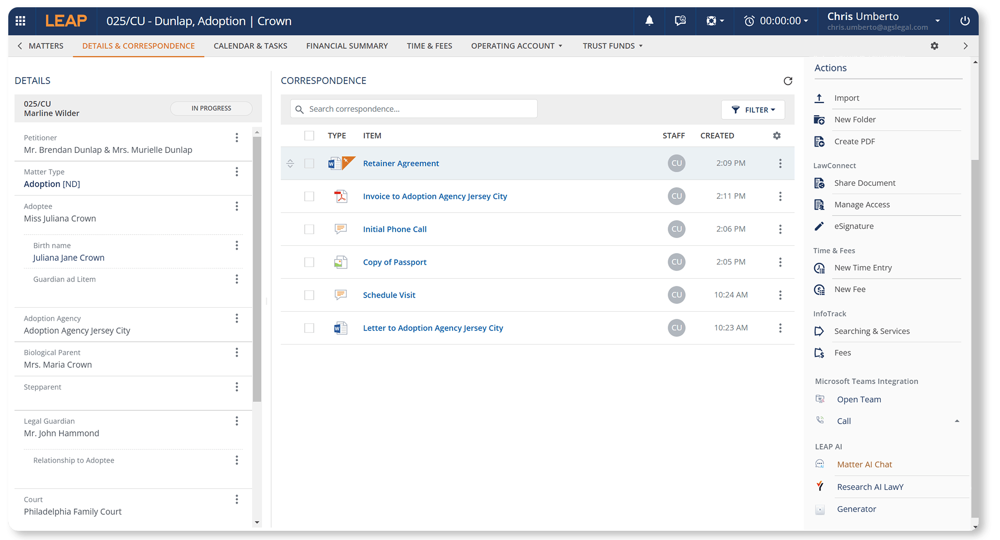
Task: Open the Schedule Visit item link
Action: [389, 295]
